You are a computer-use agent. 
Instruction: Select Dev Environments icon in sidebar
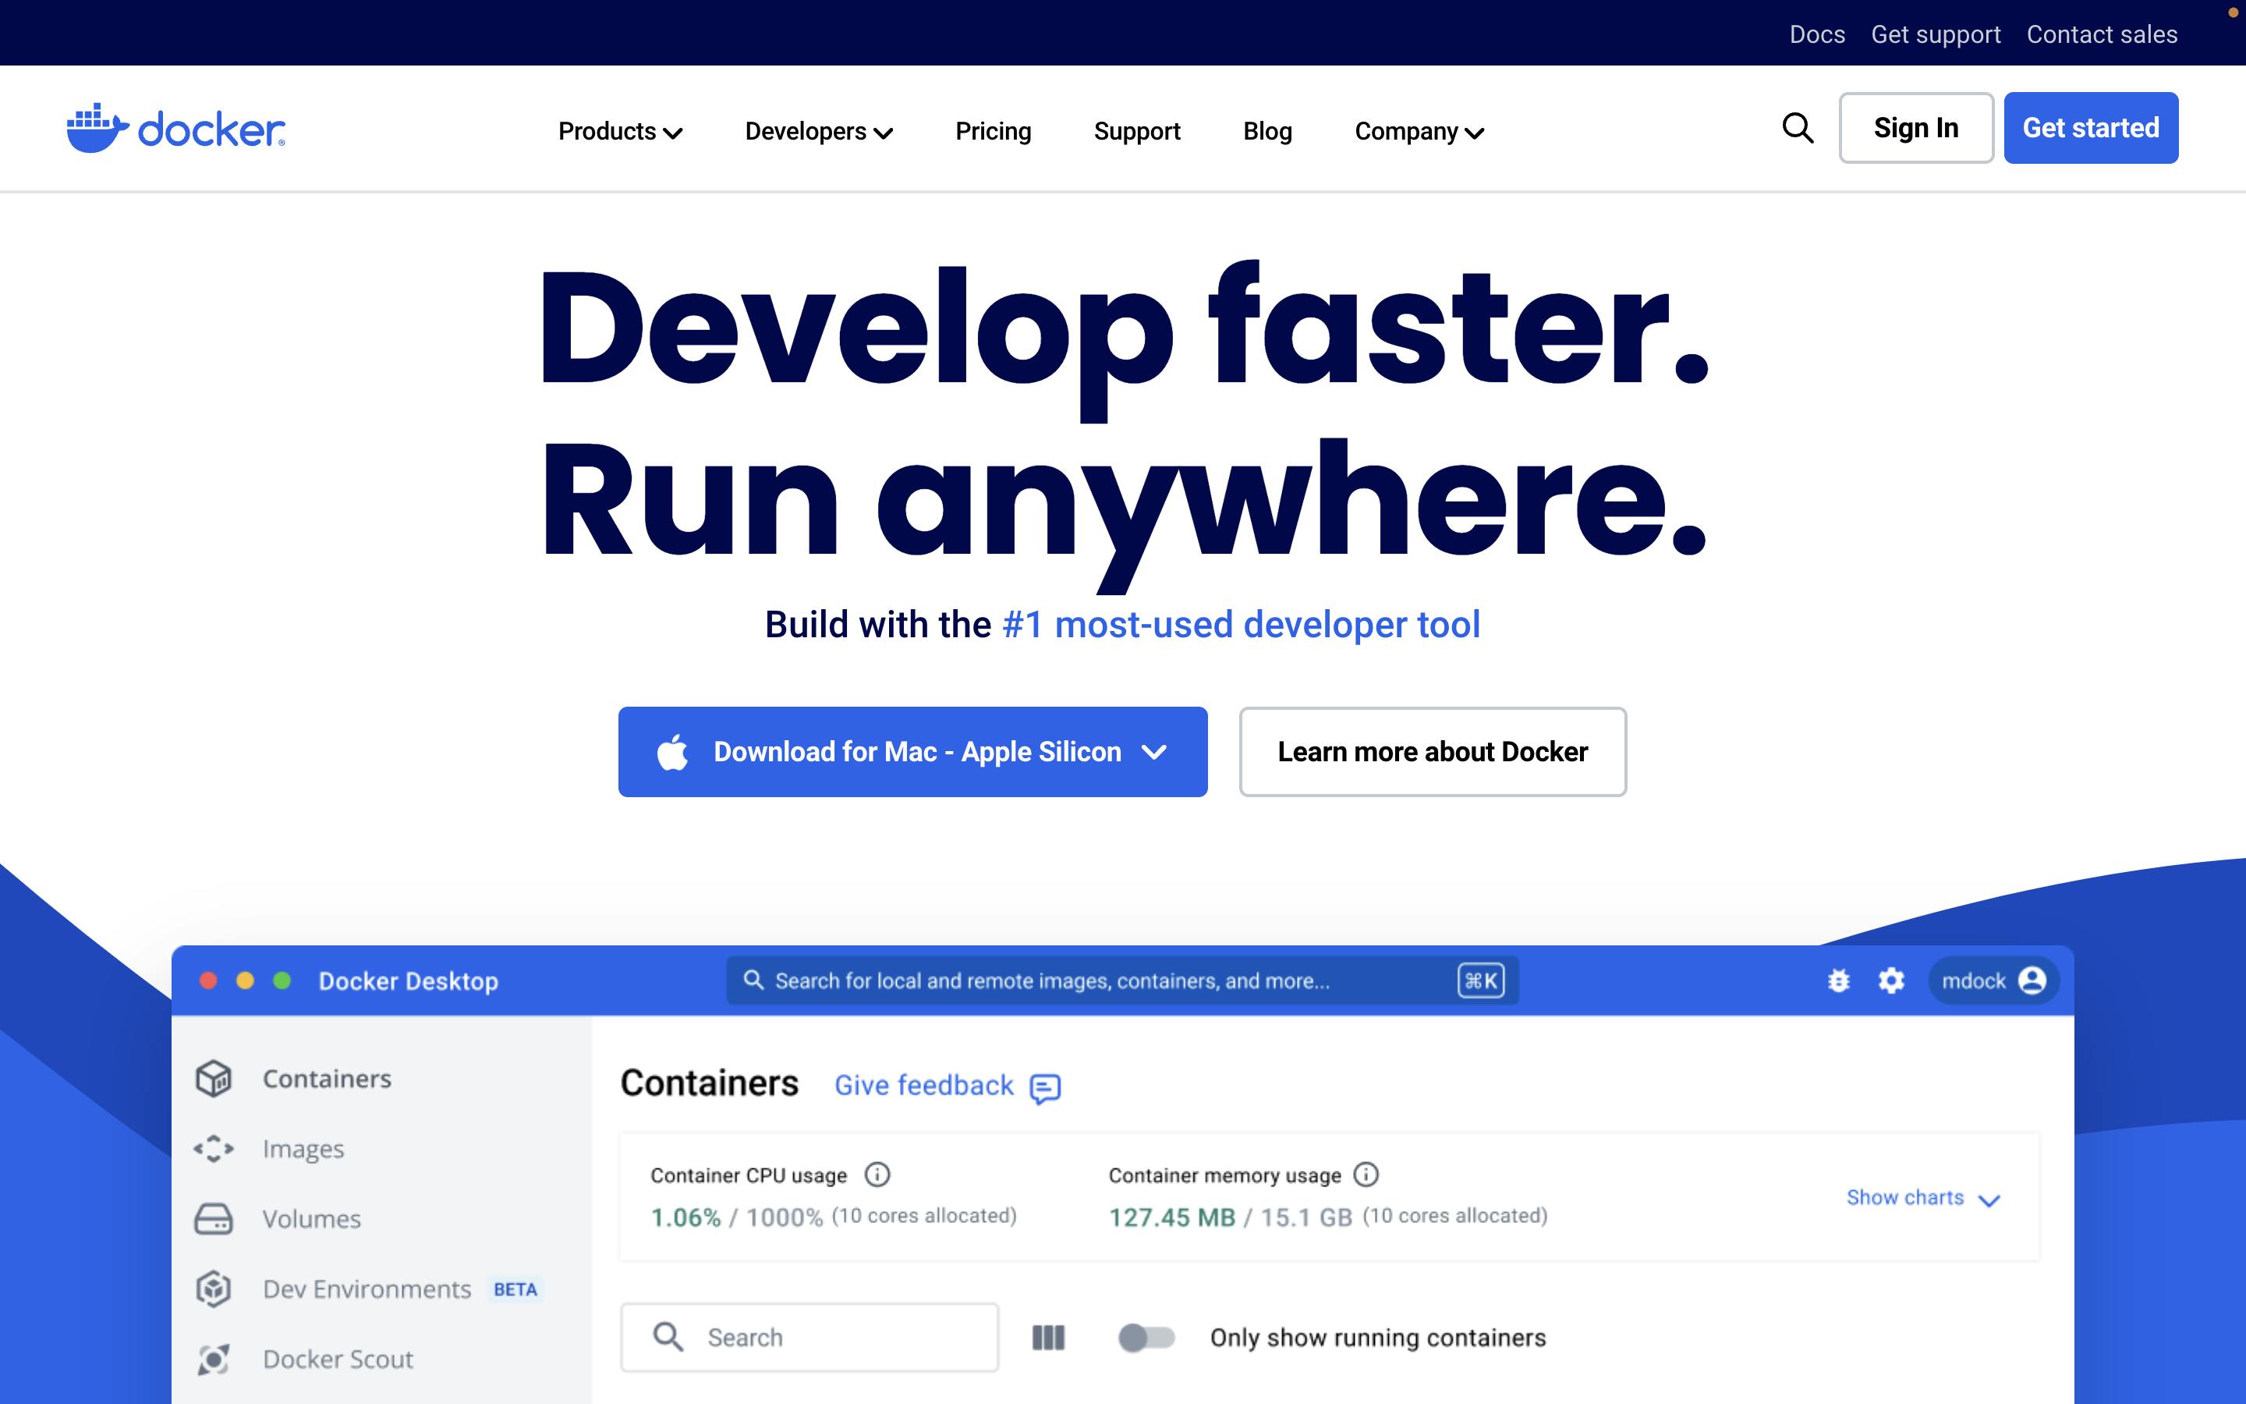(214, 1289)
